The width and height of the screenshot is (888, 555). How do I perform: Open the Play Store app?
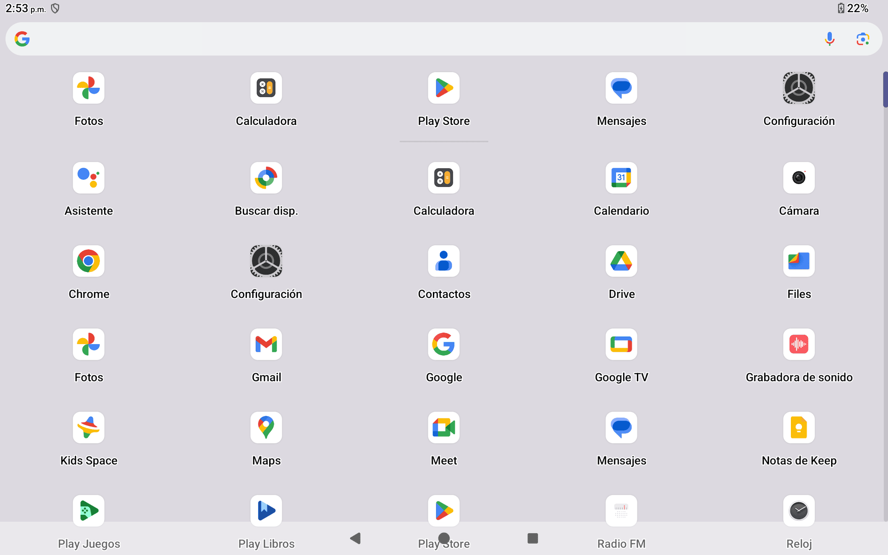coord(444,88)
